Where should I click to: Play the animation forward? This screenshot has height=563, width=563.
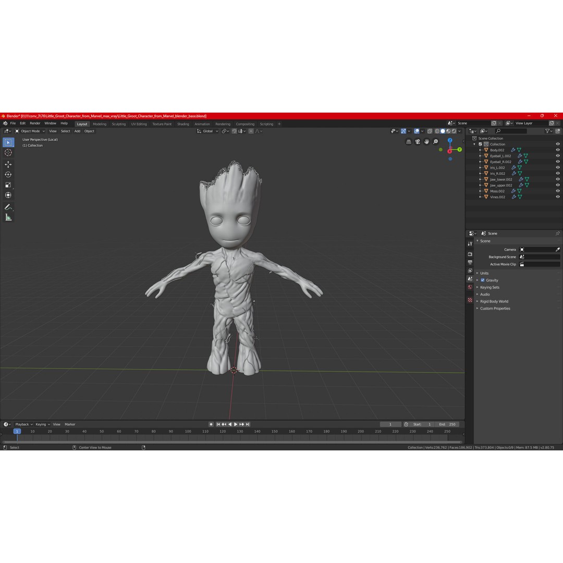(x=236, y=424)
